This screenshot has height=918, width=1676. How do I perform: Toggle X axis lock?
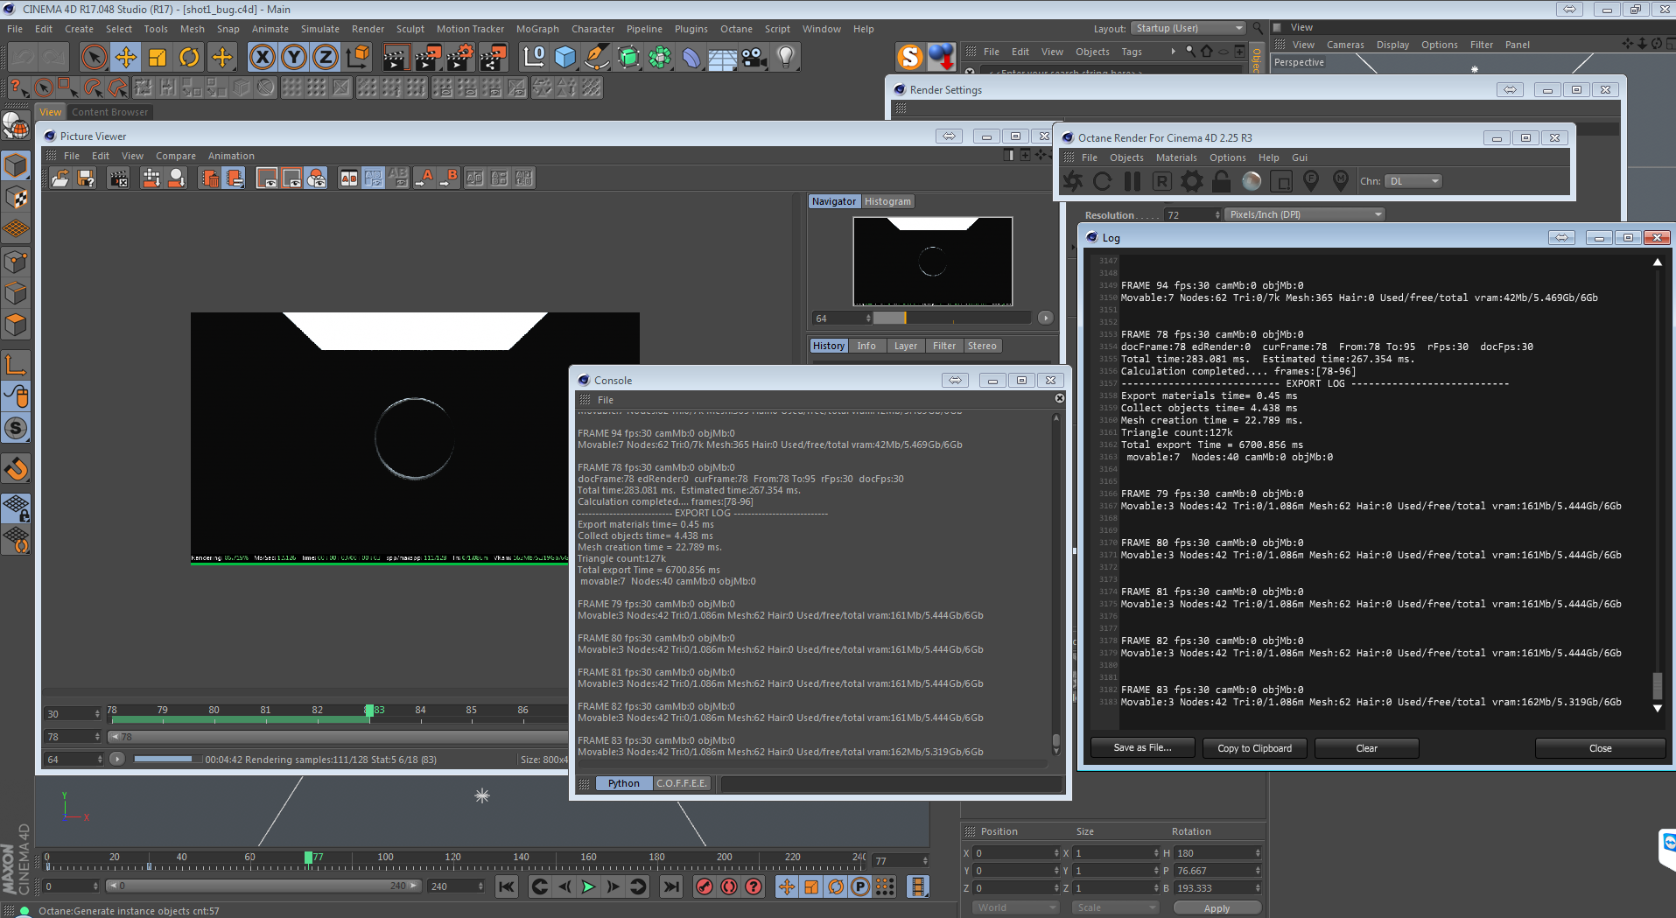pos(262,58)
